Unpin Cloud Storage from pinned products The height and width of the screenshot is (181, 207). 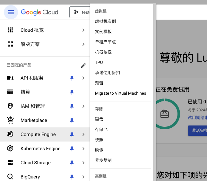point(72,163)
